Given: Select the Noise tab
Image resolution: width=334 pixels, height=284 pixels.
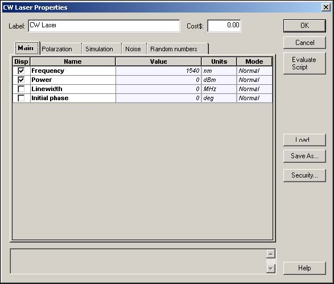Looking at the screenshot, I should [134, 49].
